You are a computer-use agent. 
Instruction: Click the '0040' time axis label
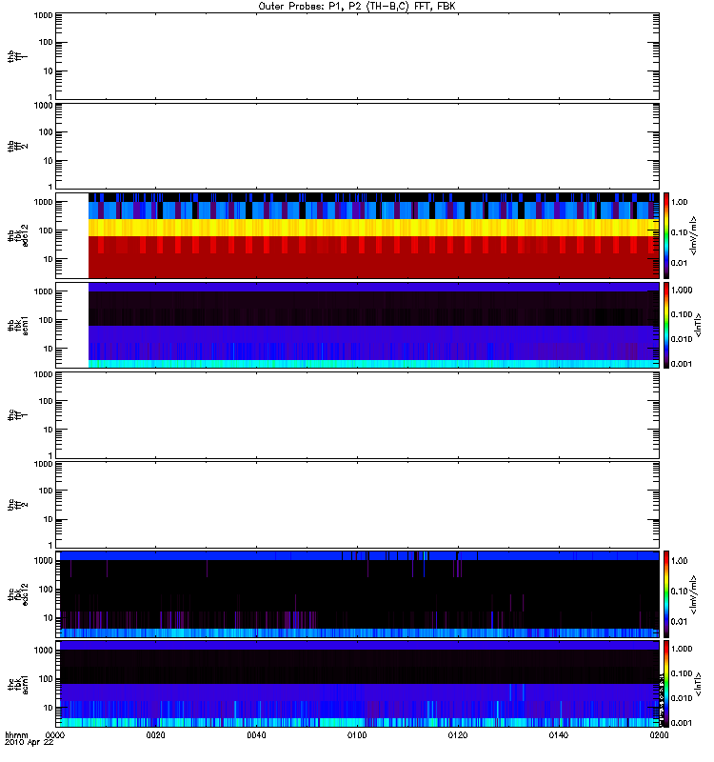click(x=256, y=734)
